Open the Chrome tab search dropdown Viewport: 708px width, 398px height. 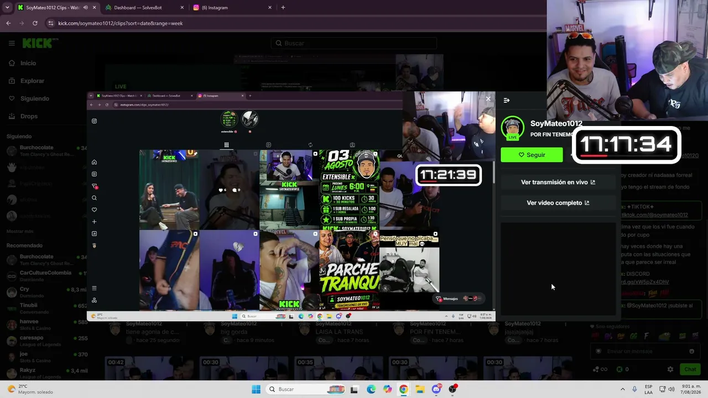[7, 8]
